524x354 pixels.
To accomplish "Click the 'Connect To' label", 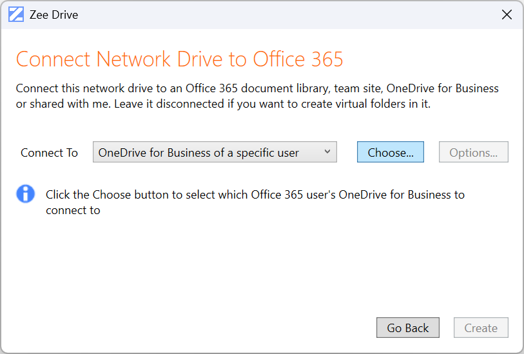I will tap(49, 153).
